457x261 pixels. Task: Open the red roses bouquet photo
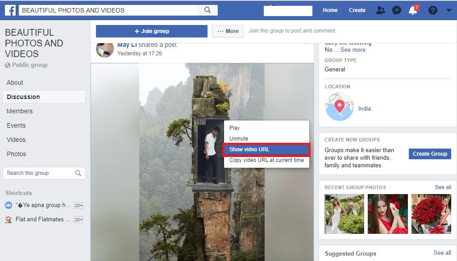tap(431, 214)
